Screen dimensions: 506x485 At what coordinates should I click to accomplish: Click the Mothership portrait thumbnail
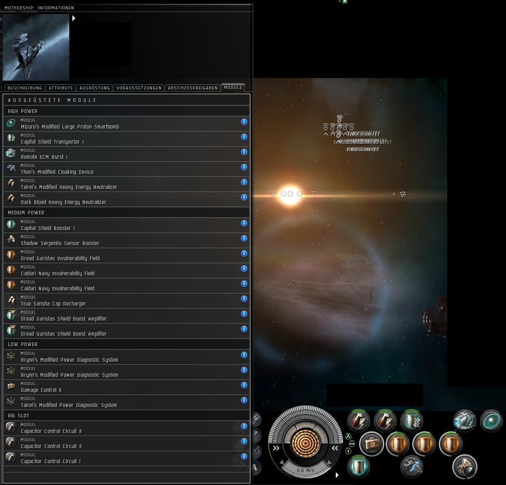click(x=36, y=47)
